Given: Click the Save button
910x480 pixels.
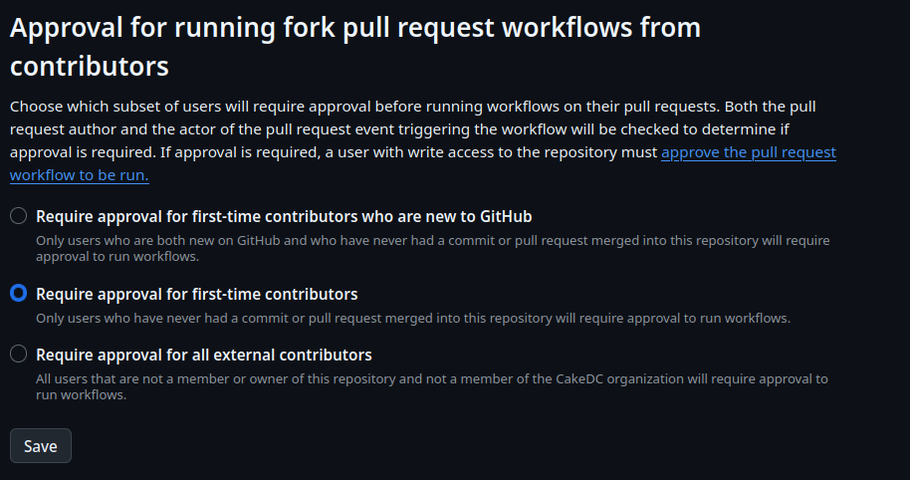Looking at the screenshot, I should pyautogui.click(x=41, y=446).
